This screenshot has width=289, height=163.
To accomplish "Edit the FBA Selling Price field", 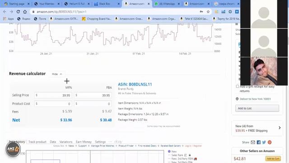I will (x=93, y=95).
